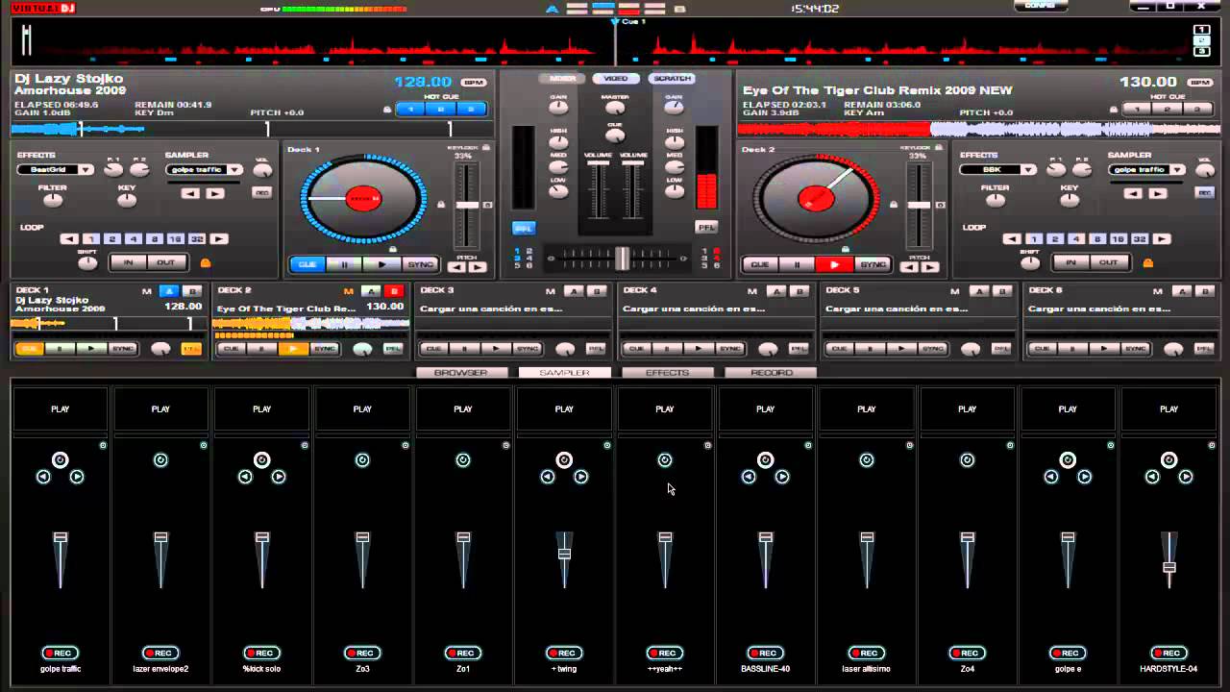Select next sample in Deck 2 sampler
The height and width of the screenshot is (692, 1230).
pos(1157,193)
